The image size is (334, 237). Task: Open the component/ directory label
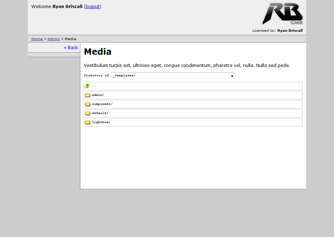click(x=102, y=104)
